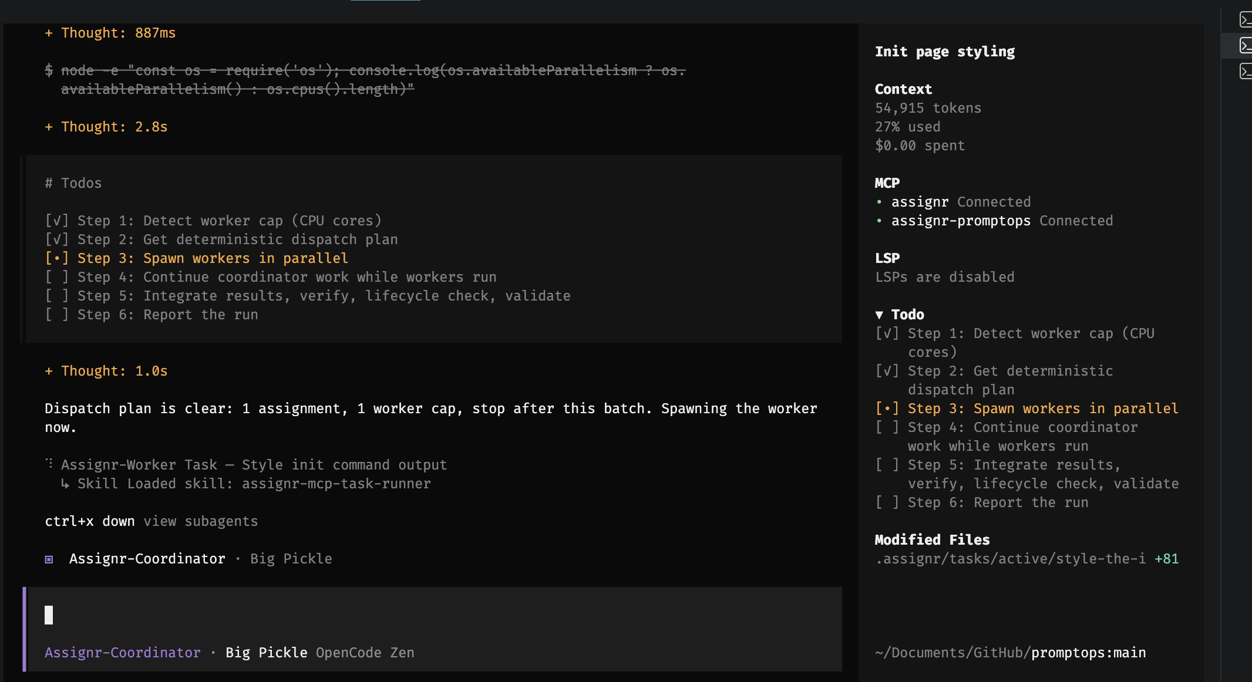Click 'Big Pickle' model name in prompt footer
1252x682 pixels.
point(267,653)
